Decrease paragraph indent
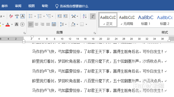Viewport: 174px width, 97px height. pos(60,16)
